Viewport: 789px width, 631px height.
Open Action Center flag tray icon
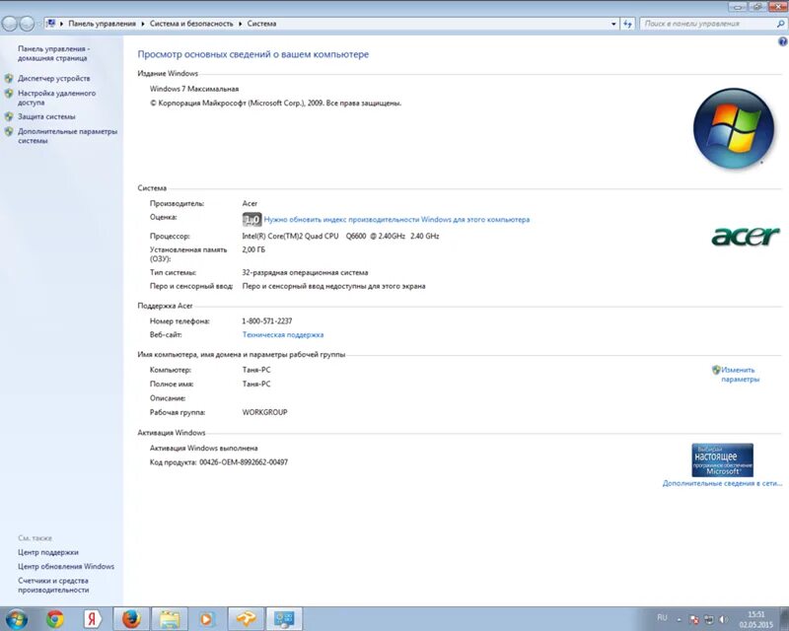[694, 619]
